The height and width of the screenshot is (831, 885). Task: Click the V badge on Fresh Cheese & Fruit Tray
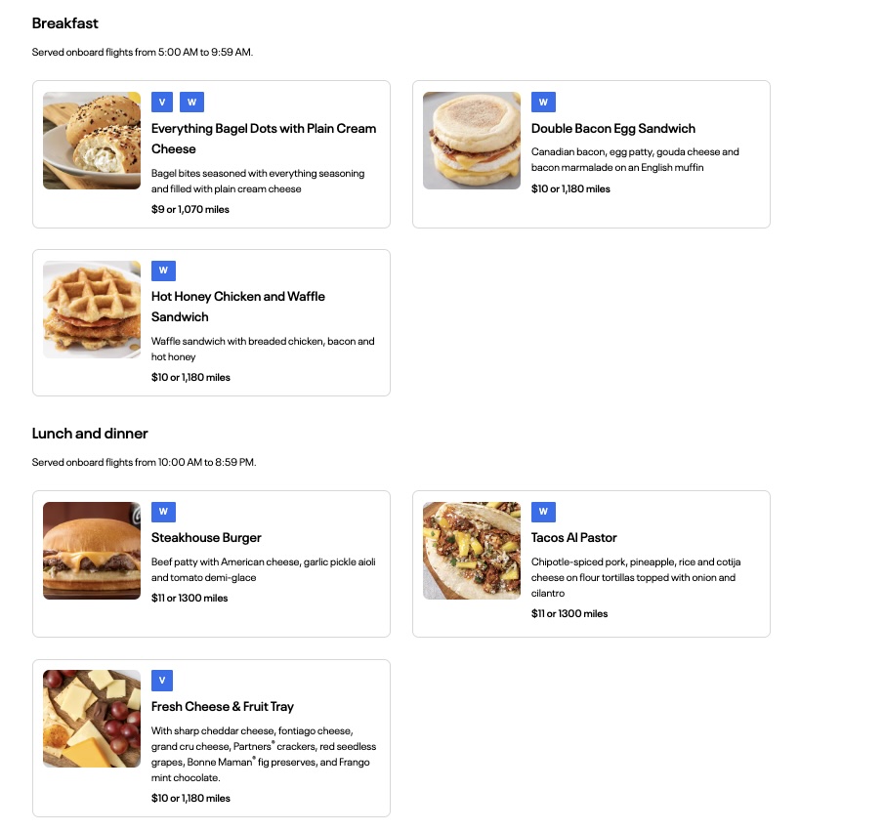(x=163, y=681)
